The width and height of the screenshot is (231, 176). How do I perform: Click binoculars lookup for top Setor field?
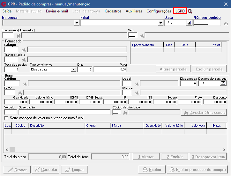(142, 36)
